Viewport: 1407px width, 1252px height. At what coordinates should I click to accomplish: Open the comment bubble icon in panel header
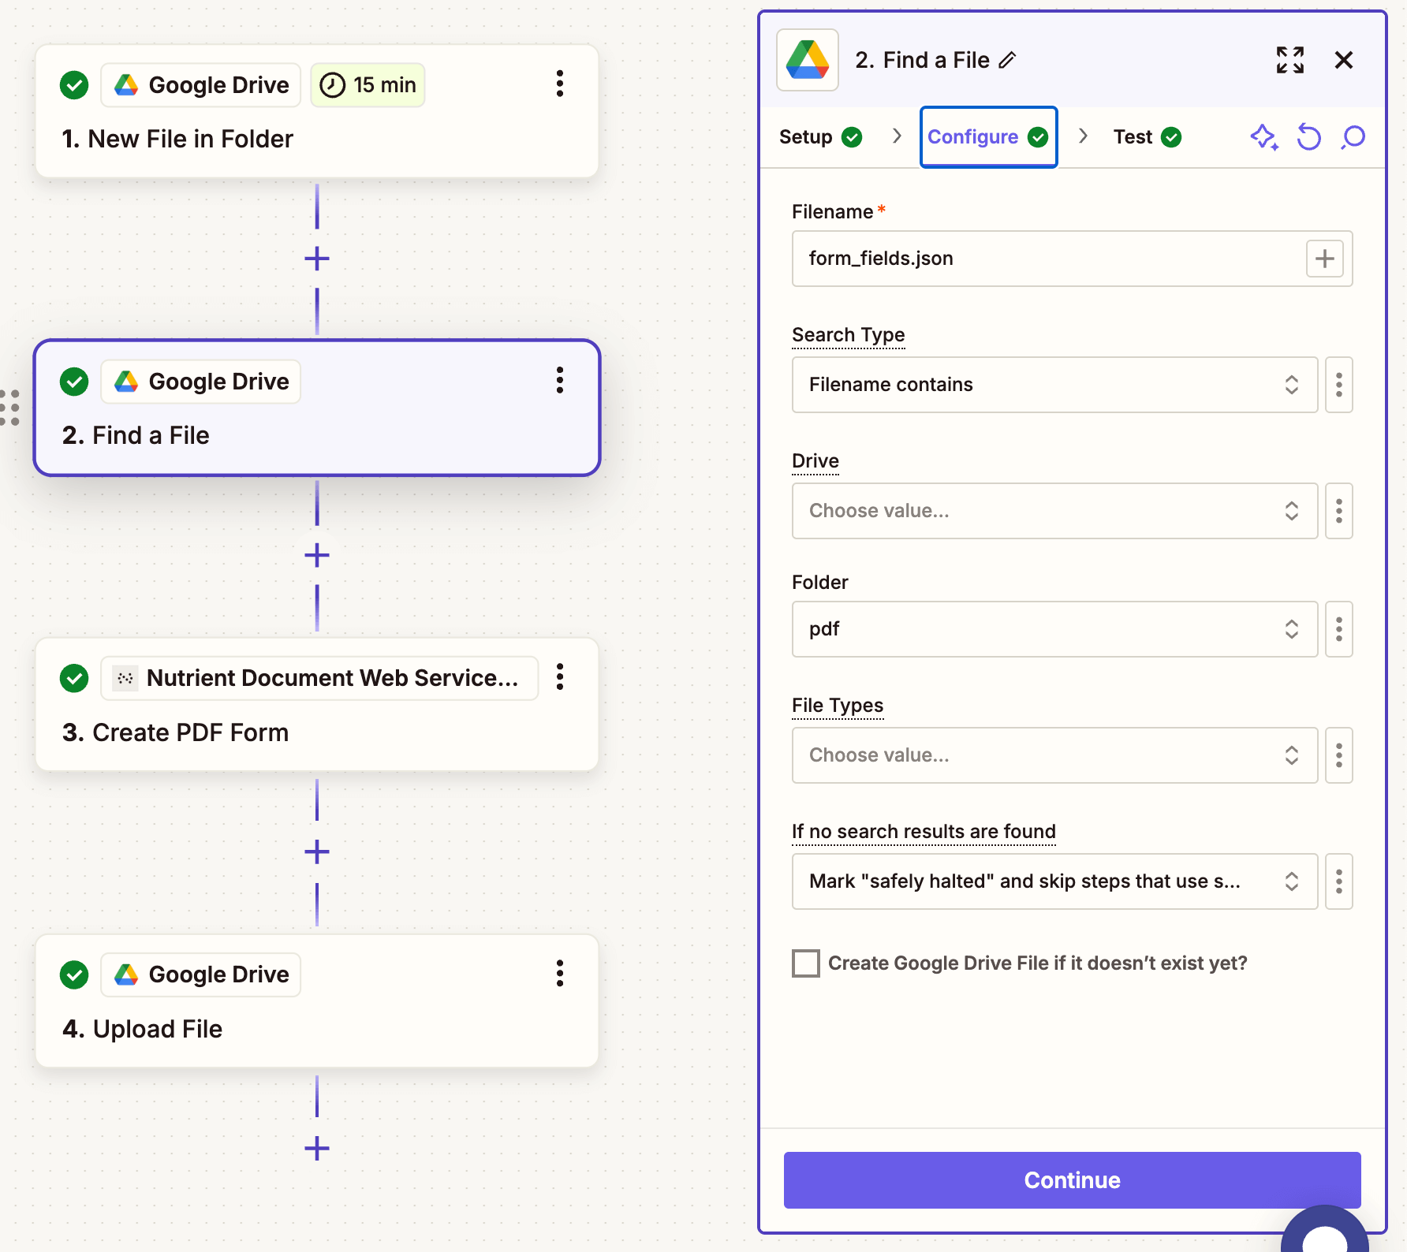point(1353,137)
